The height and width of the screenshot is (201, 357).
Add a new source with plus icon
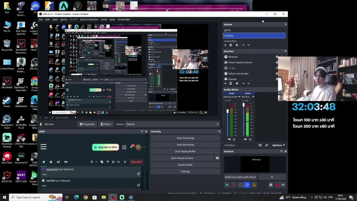coord(225,83)
